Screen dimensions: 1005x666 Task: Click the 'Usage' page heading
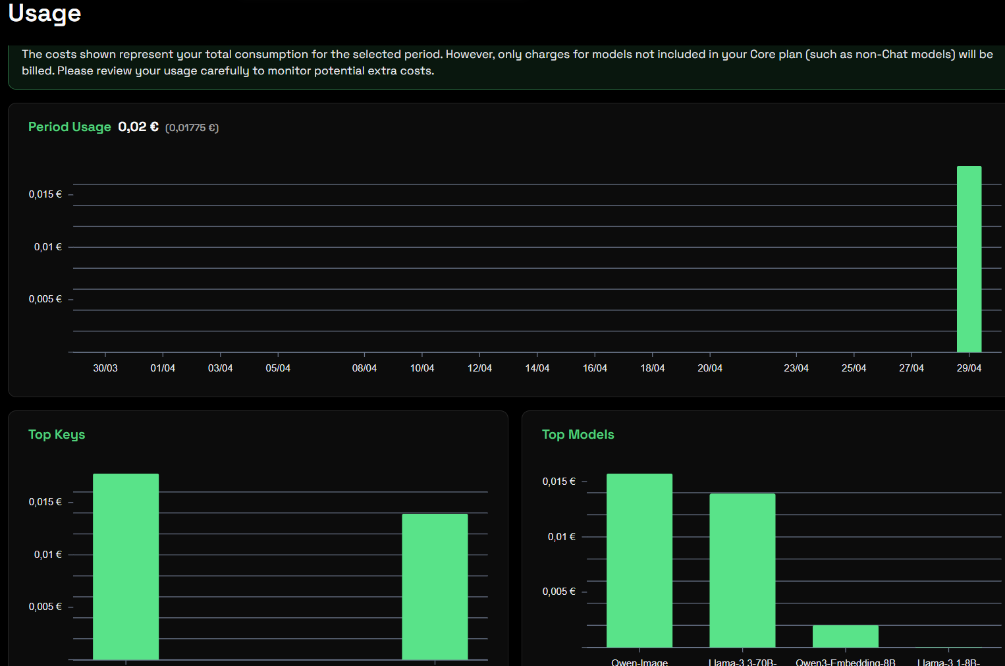point(45,13)
